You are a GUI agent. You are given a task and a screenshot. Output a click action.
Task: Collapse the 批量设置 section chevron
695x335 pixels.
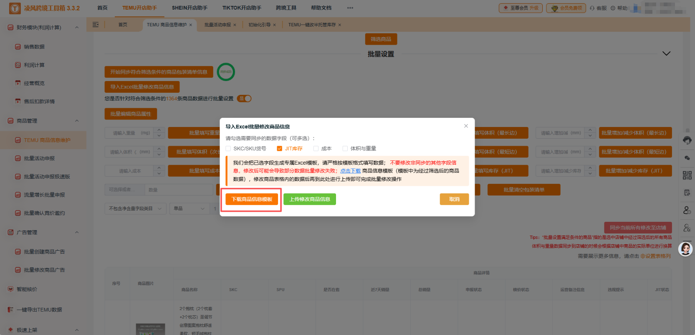667,53
